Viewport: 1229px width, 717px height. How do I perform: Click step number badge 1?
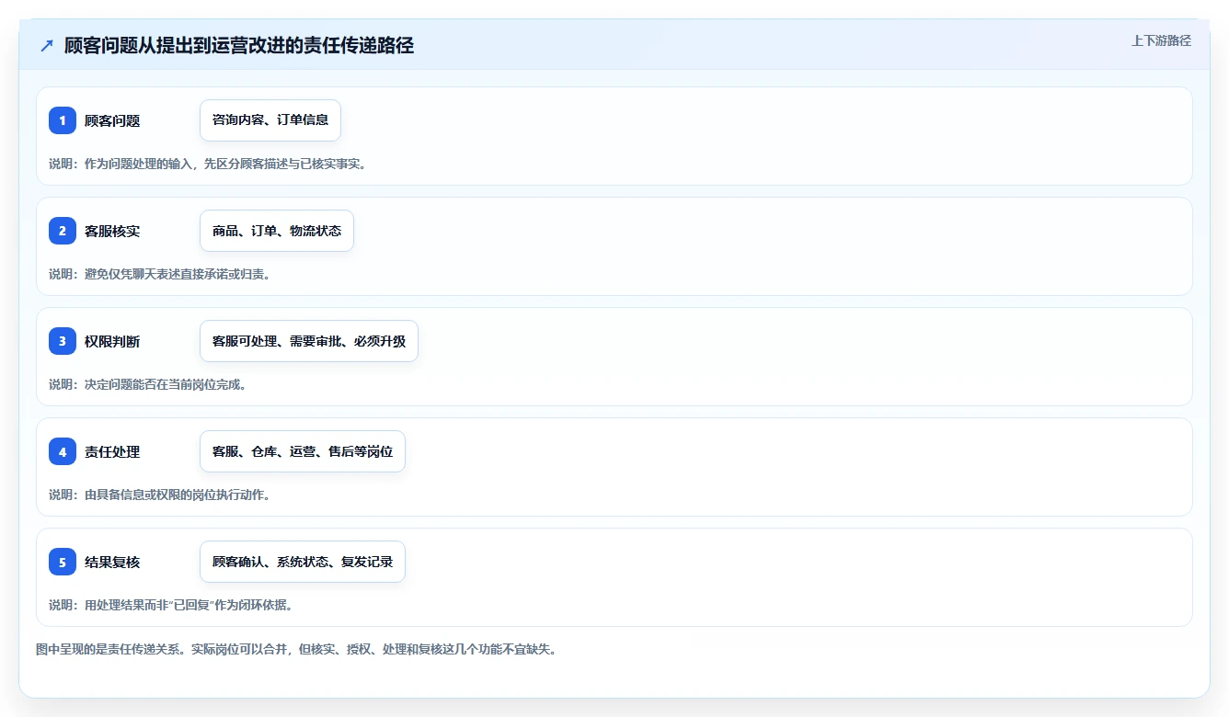click(63, 120)
